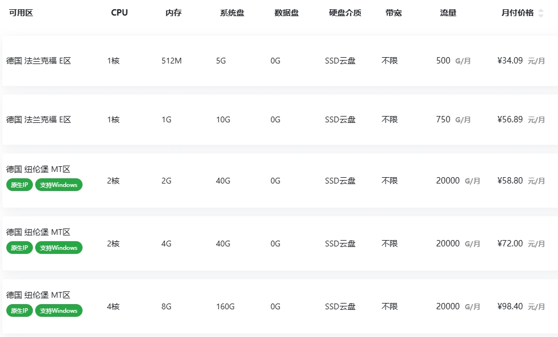Click the 硬盘介质 column header
The image size is (558, 337).
coord(345,13)
